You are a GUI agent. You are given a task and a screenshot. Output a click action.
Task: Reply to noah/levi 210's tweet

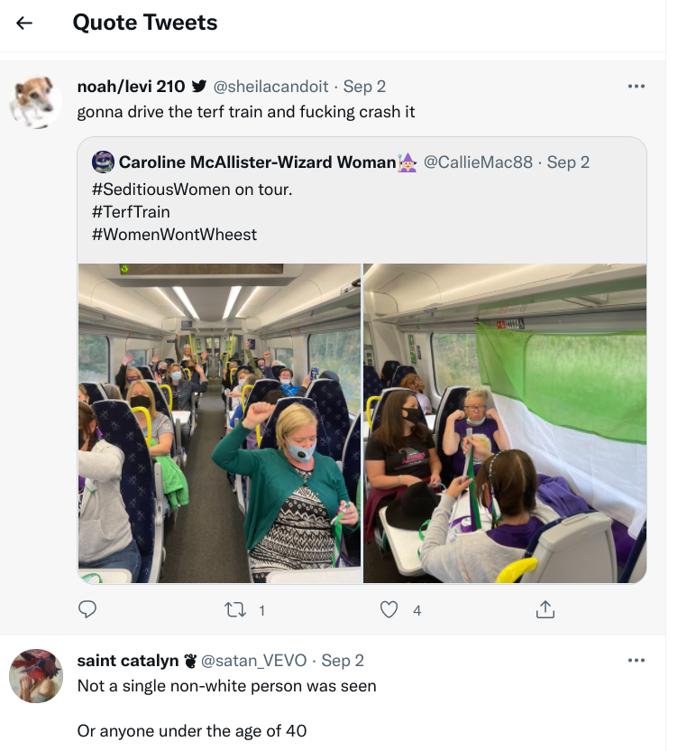tap(87, 610)
